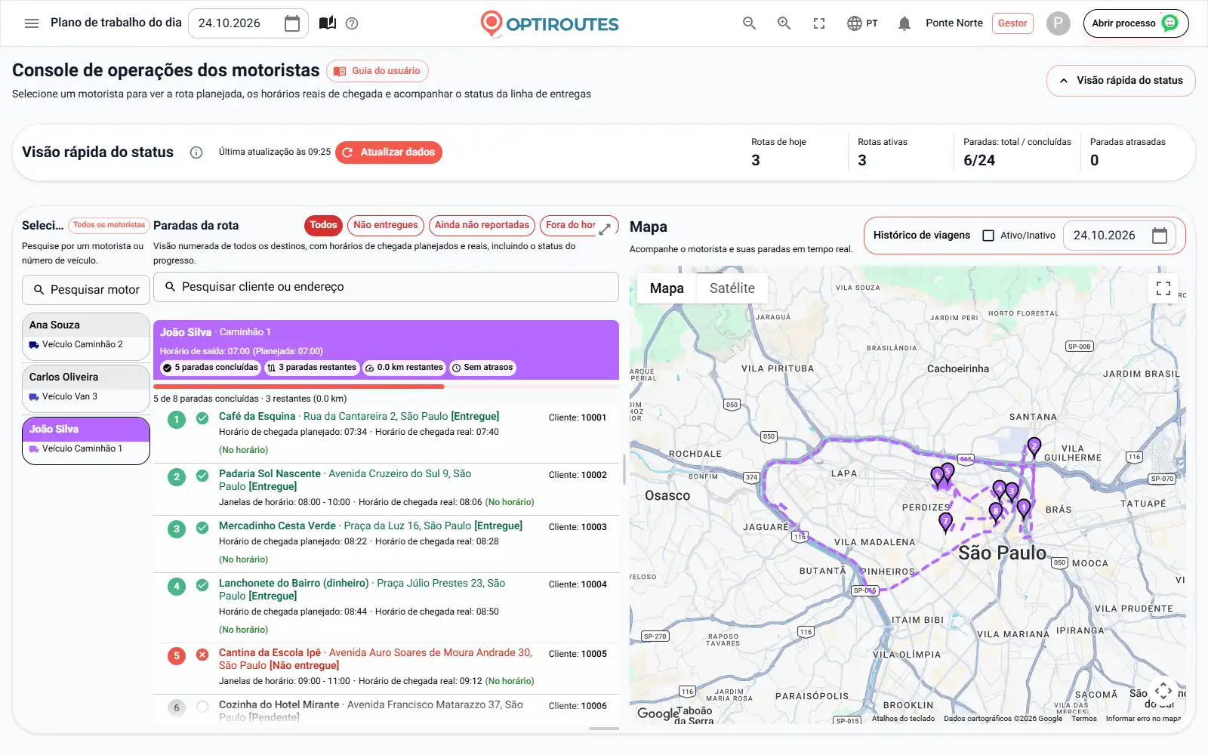Switch map to Mapa view

click(667, 288)
